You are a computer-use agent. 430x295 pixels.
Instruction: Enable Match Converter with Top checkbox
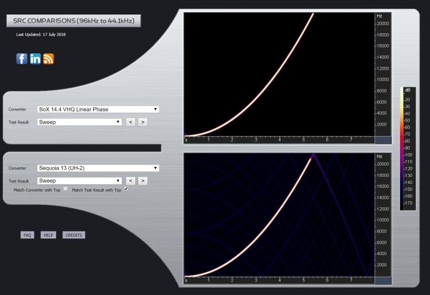[65, 189]
